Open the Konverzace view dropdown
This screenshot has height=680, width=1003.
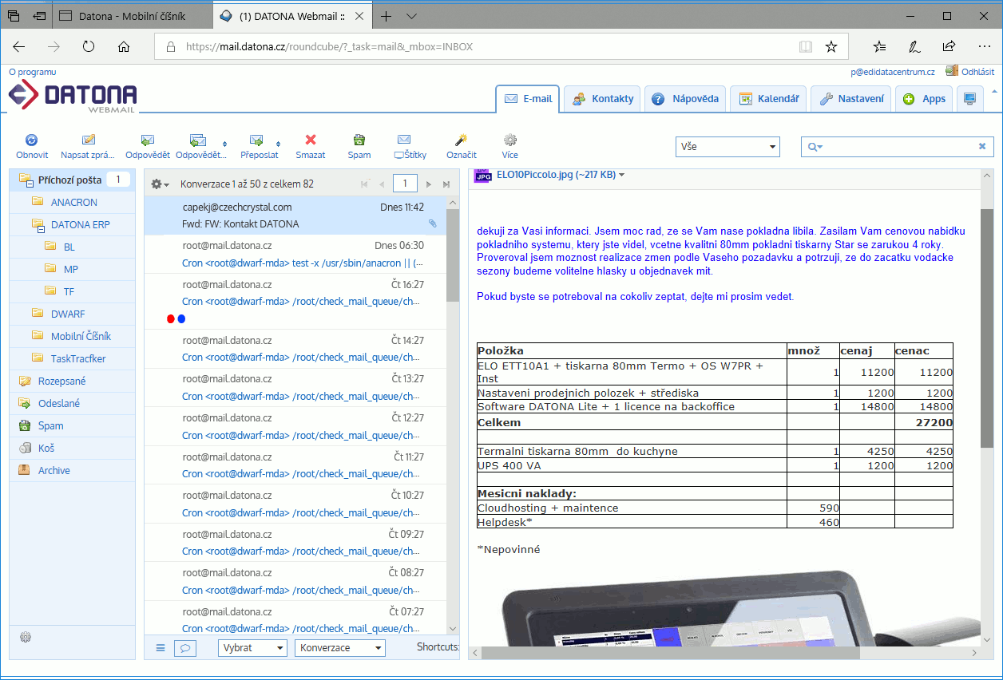tap(340, 648)
